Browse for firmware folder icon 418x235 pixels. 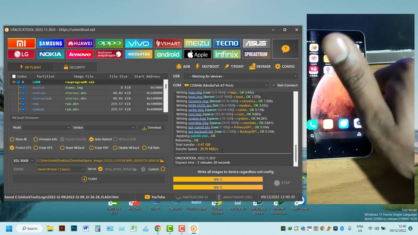click(x=162, y=161)
